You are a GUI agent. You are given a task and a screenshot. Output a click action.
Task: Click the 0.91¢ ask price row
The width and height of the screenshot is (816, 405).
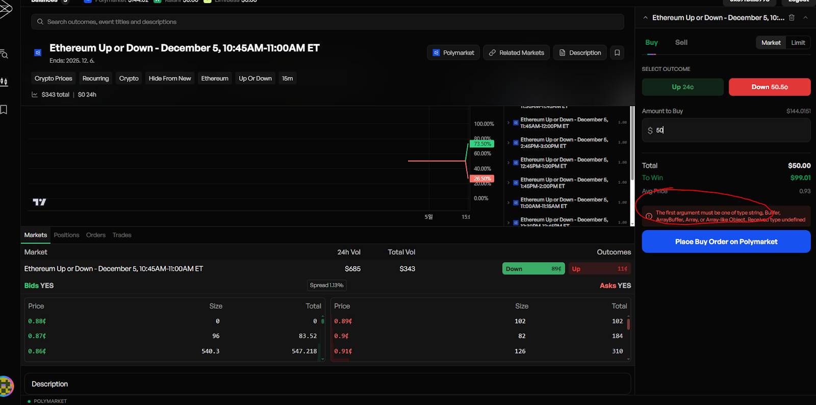[x=479, y=351]
